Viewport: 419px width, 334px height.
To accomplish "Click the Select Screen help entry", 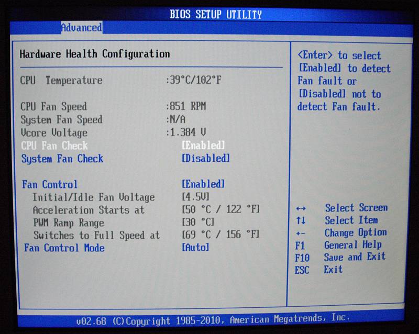I will point(356,208).
